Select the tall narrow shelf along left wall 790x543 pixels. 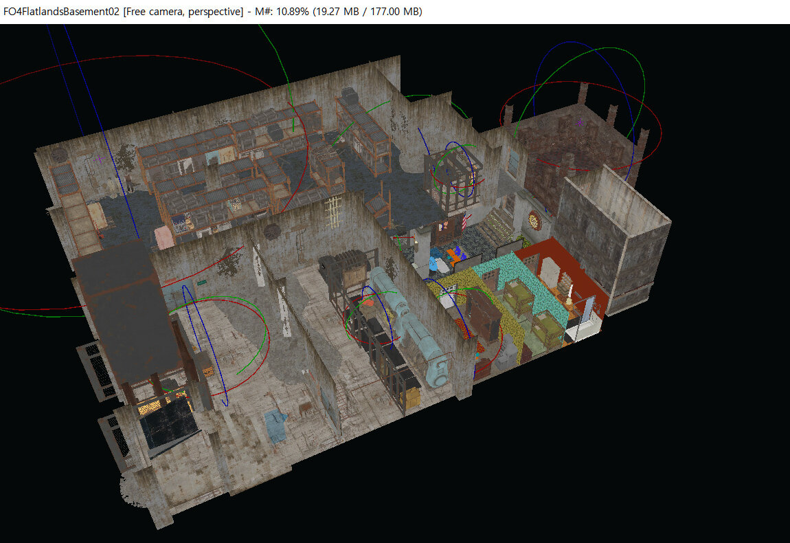(75, 207)
